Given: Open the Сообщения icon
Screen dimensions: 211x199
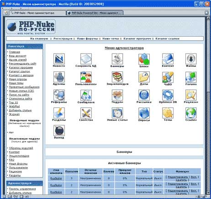Looking at the screenshot, I should point(86,95).
